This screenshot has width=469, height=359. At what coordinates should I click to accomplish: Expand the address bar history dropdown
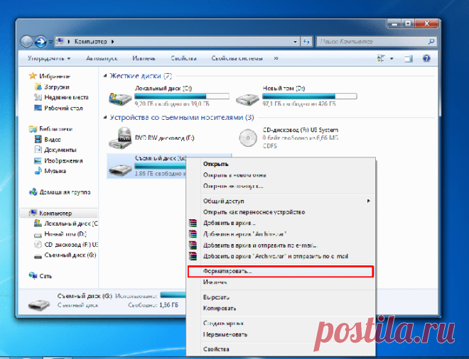pyautogui.click(x=295, y=42)
